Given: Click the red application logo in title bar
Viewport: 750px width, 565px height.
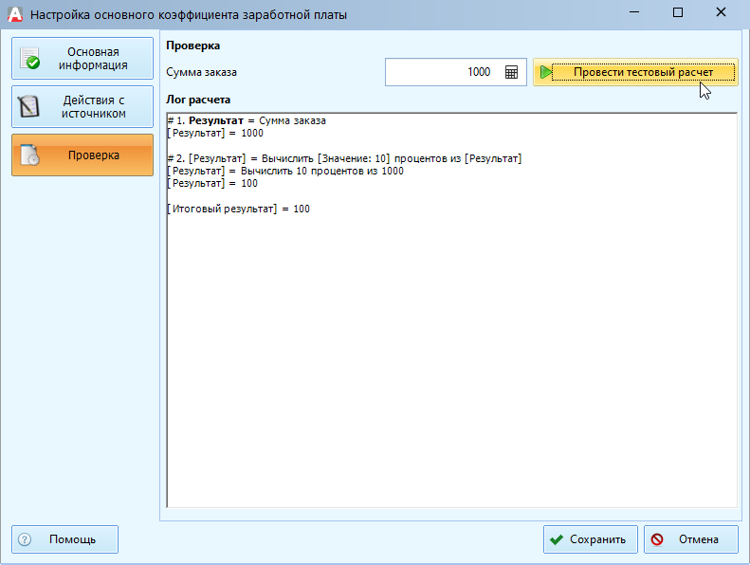Looking at the screenshot, I should [14, 14].
